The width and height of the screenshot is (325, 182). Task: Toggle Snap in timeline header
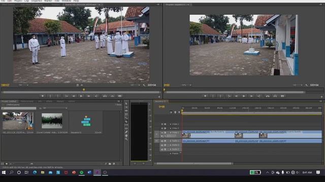pos(171,112)
